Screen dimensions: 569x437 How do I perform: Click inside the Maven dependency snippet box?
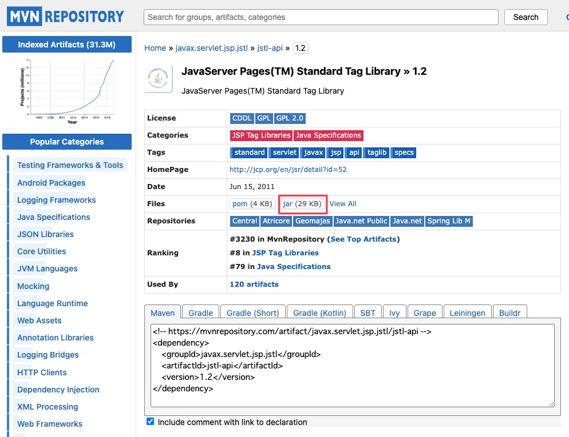[x=353, y=366]
